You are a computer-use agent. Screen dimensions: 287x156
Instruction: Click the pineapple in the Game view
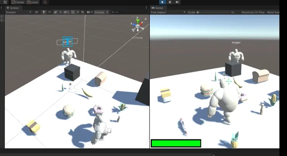pyautogui.click(x=235, y=140)
